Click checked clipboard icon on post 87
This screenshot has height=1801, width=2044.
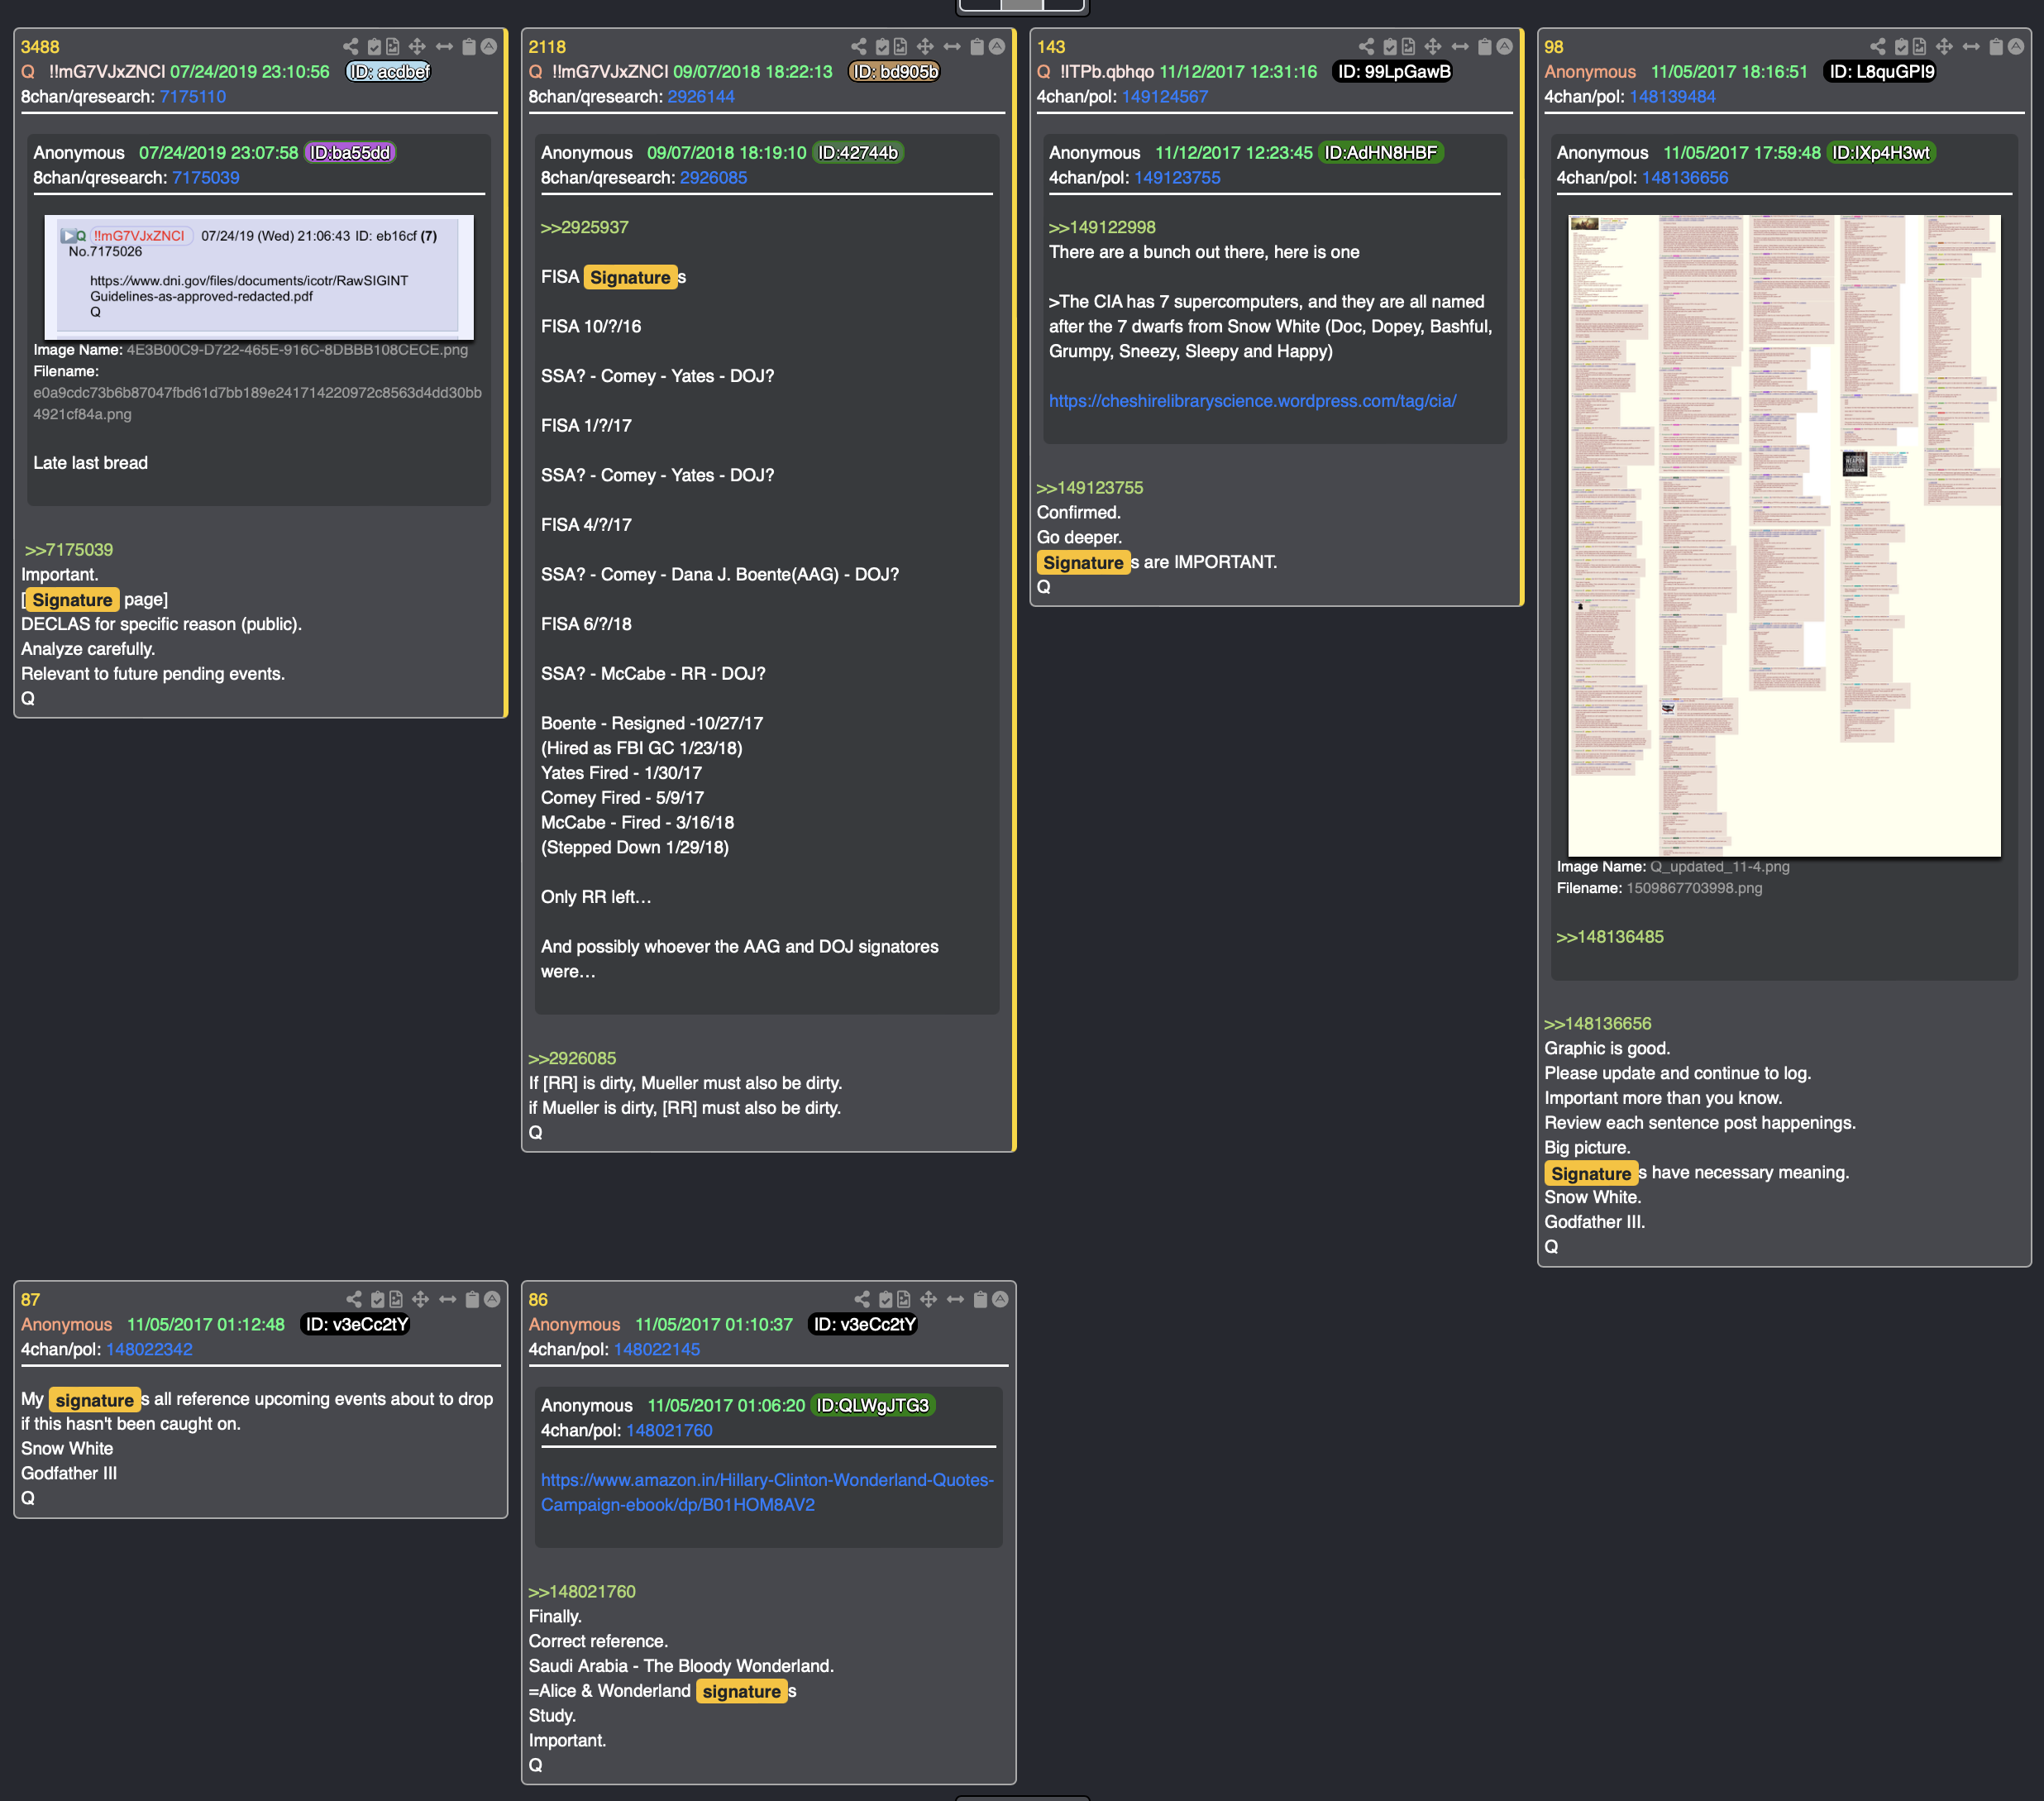(x=378, y=1299)
